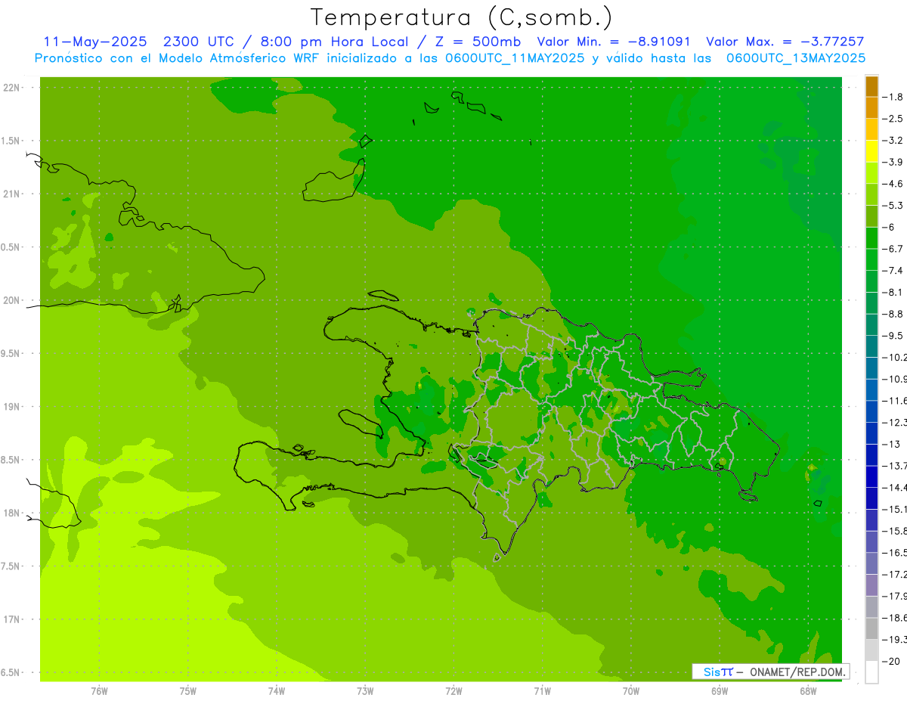Click the "19N" latitude label

coord(12,406)
